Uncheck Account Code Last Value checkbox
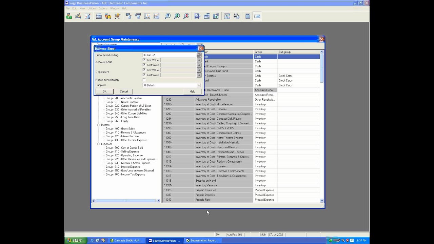The image size is (434, 244). pos(144,65)
